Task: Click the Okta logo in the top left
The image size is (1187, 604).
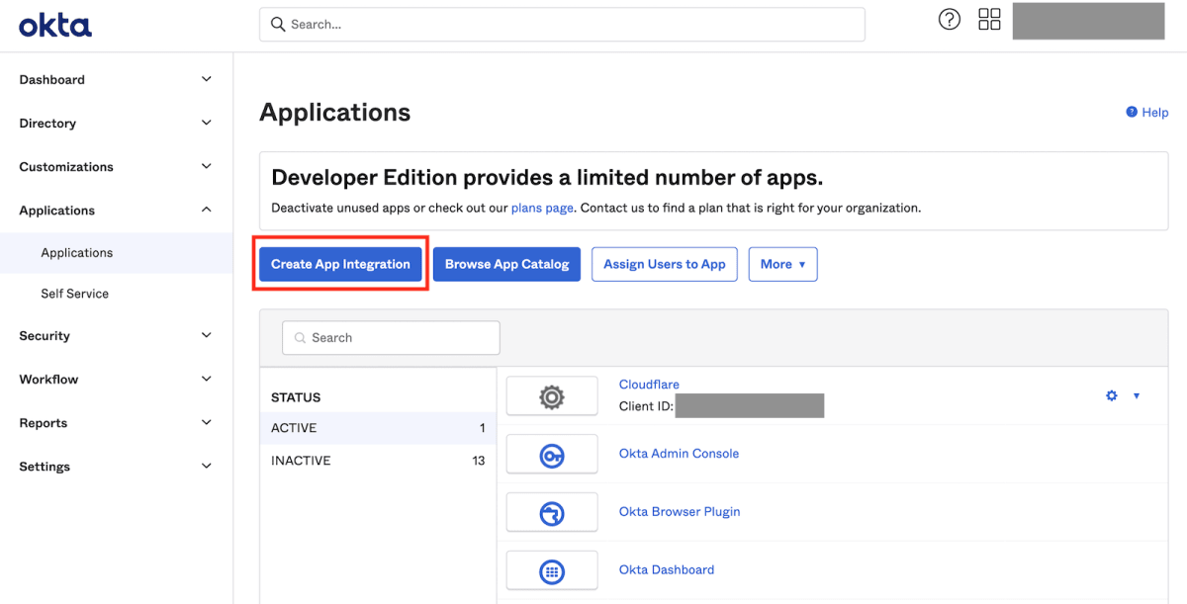Action: 54,26
